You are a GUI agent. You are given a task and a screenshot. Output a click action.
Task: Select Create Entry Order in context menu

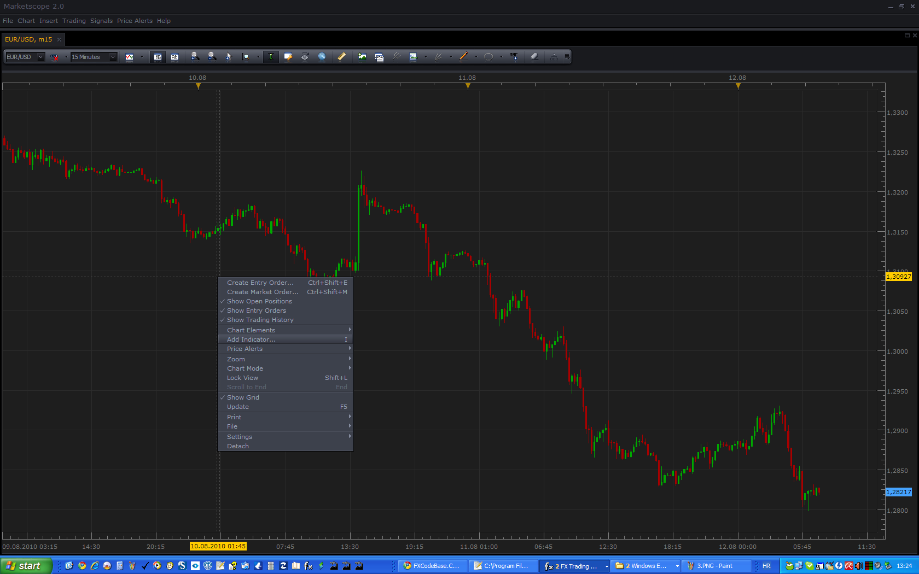click(286, 283)
